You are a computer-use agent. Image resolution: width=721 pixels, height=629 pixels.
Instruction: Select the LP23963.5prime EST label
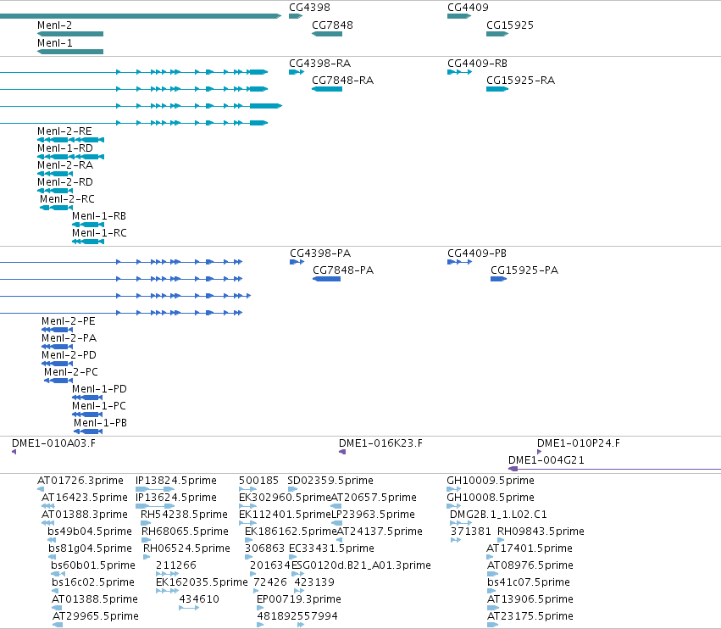pyautogui.click(x=373, y=515)
